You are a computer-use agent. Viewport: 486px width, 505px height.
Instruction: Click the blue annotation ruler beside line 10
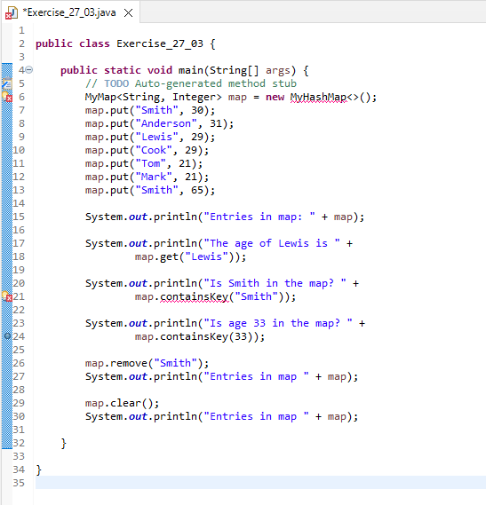[7, 150]
